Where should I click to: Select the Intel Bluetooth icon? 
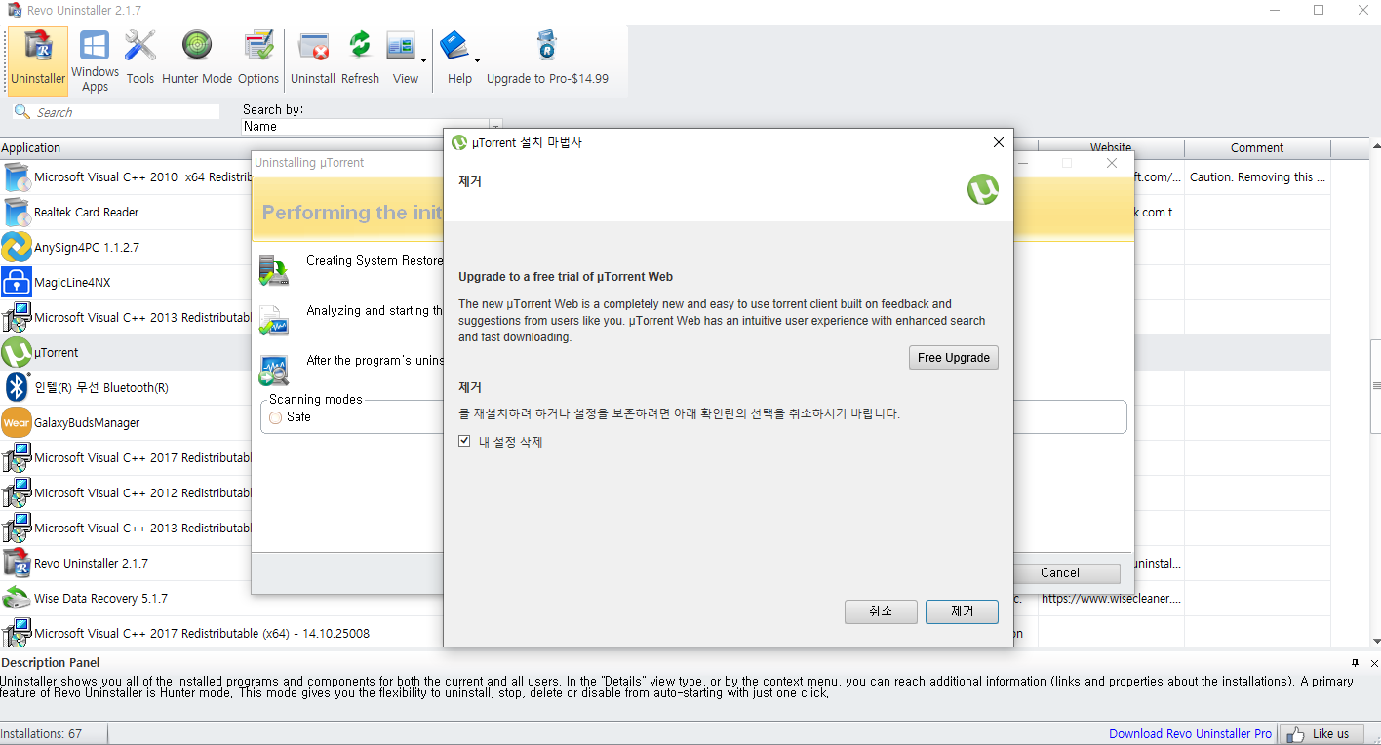pos(17,387)
